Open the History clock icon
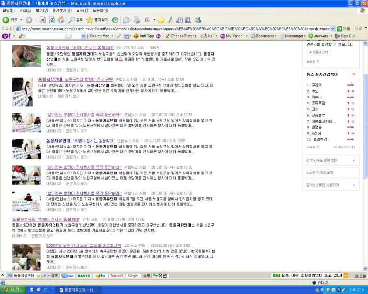Image resolution: width=368 pixels, height=294 pixels. [115, 20]
